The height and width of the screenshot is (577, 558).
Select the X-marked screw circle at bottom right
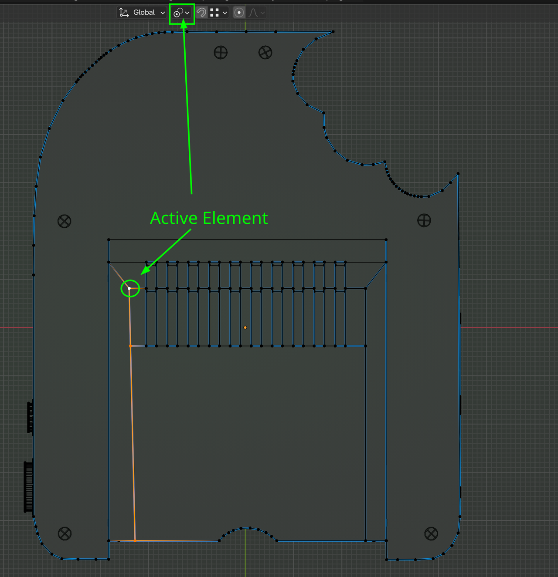(x=431, y=533)
